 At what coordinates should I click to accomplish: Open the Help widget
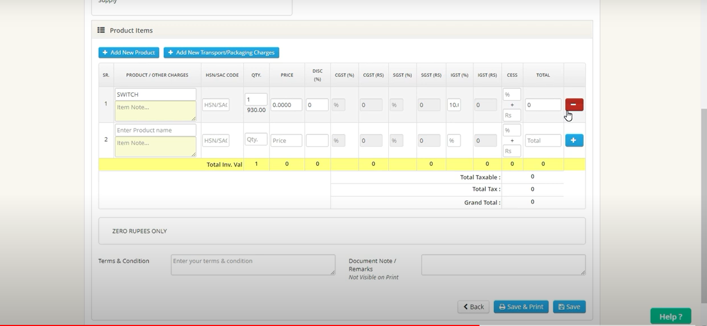pyautogui.click(x=670, y=316)
